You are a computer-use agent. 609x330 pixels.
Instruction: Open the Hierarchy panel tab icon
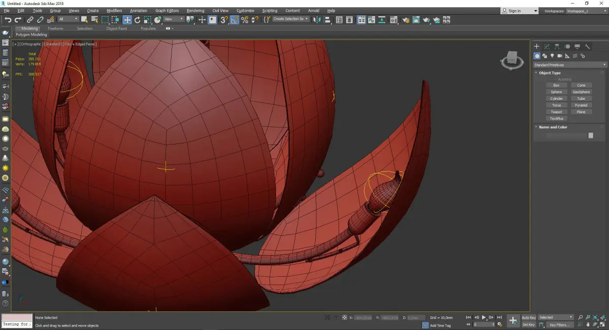point(557,46)
